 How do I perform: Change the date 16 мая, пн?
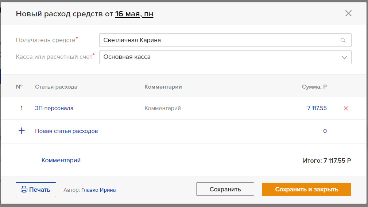134,14
